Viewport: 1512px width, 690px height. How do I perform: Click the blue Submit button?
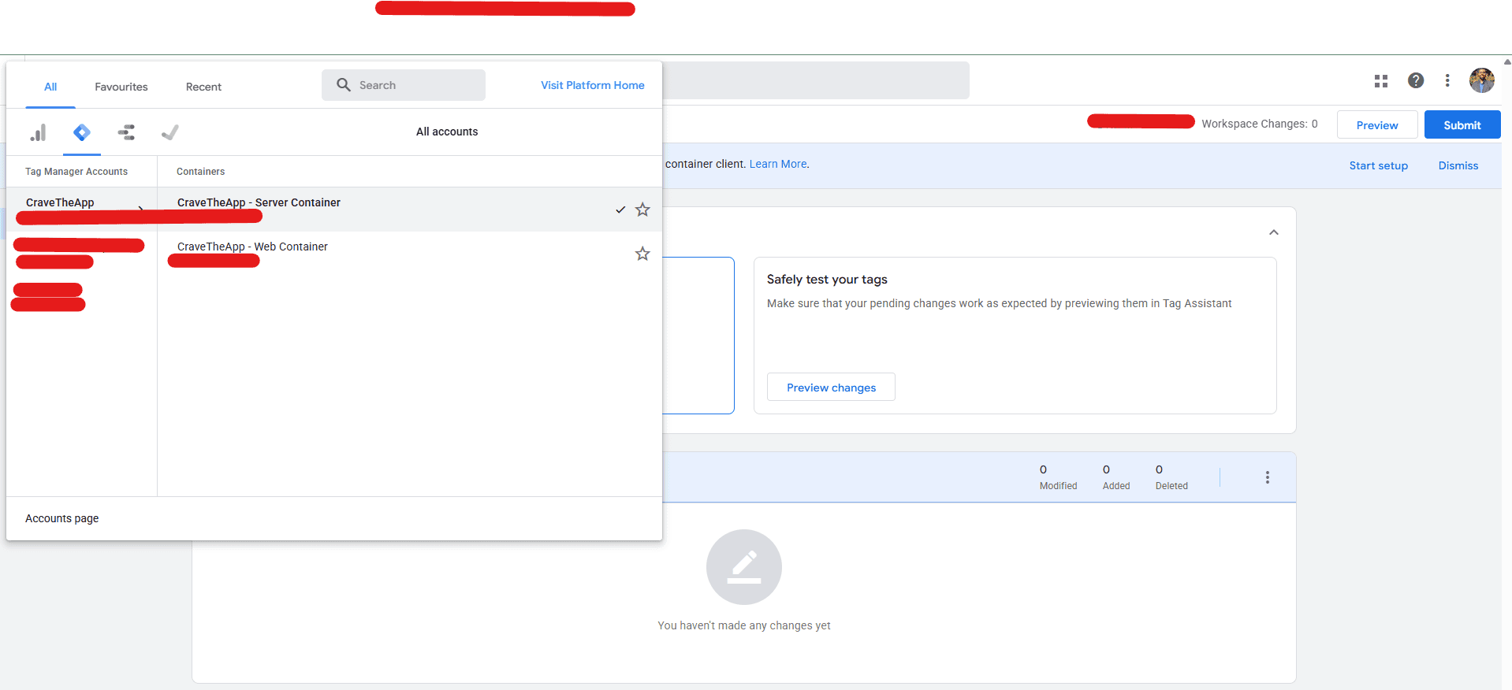pyautogui.click(x=1462, y=125)
